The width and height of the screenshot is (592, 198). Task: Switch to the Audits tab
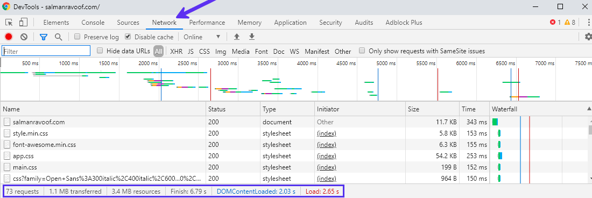point(364,22)
